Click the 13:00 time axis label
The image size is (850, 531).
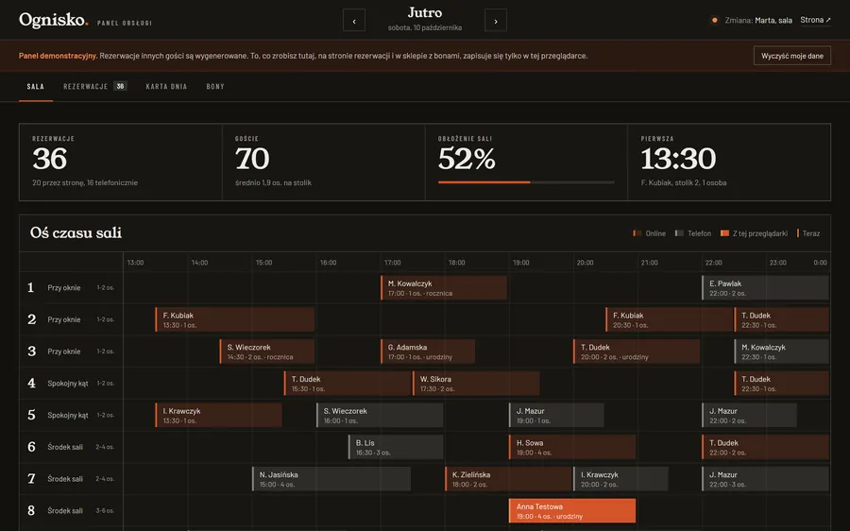click(x=135, y=263)
